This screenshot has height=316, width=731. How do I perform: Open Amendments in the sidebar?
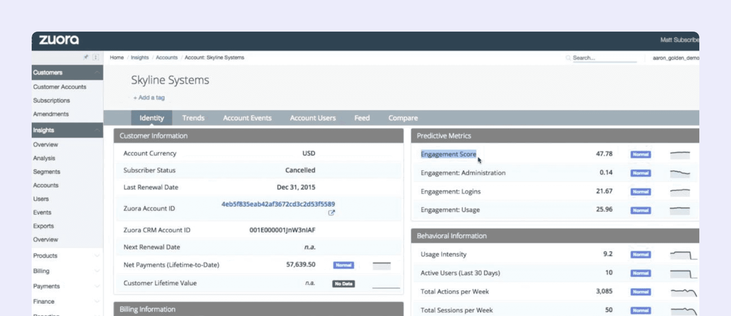(51, 114)
